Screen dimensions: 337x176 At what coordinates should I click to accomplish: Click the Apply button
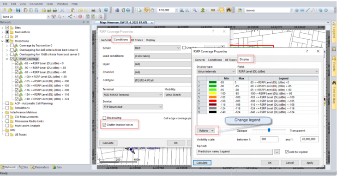click(x=310, y=163)
